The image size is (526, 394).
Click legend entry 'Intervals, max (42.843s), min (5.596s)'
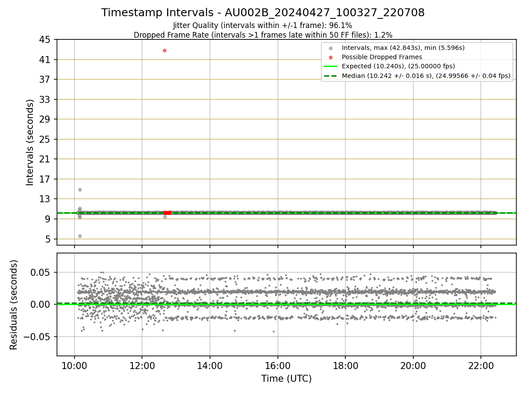click(403, 48)
